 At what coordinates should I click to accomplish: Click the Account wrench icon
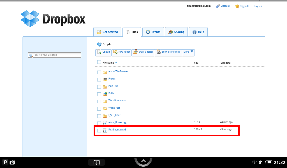(x=218, y=6)
